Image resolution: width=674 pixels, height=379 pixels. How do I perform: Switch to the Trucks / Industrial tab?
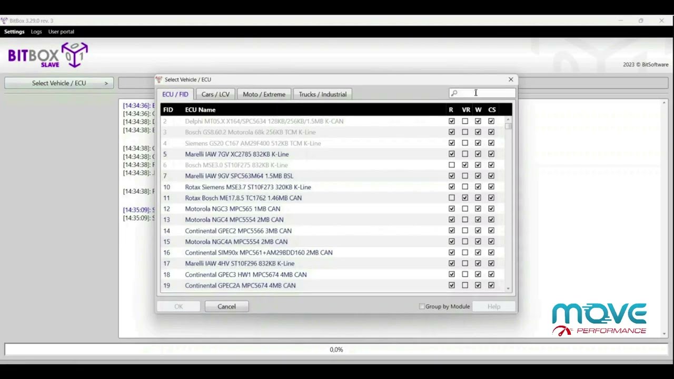pyautogui.click(x=323, y=94)
